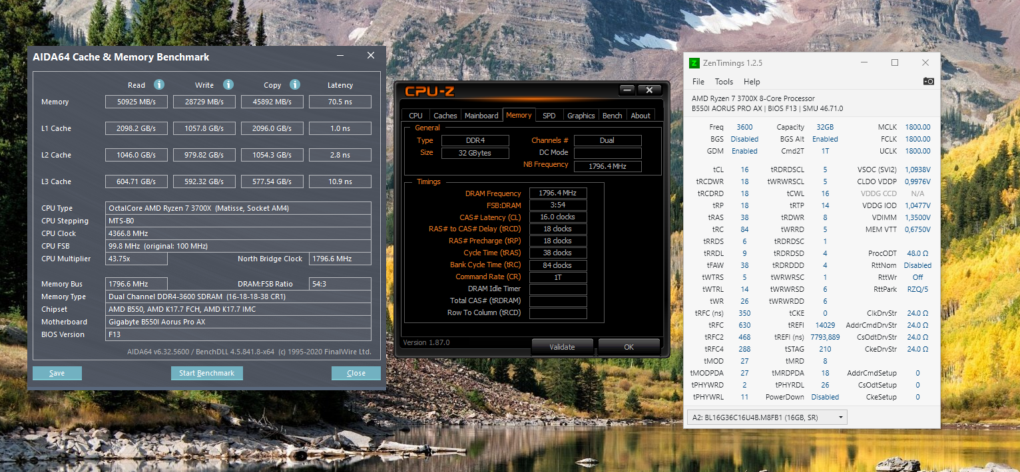This screenshot has height=472, width=1020.
Task: Click the Bank Cycle Time 84 clocks value
Action: tap(558, 265)
